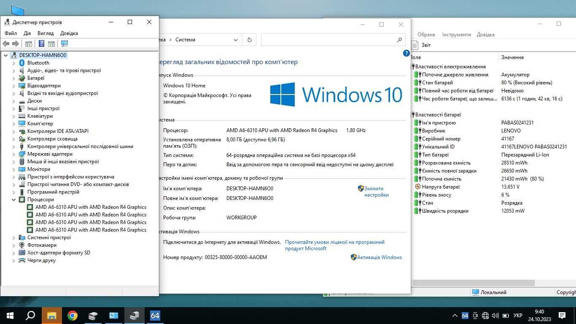Click the Батареї battery category icon
This screenshot has width=576, height=324.
(x=22, y=78)
